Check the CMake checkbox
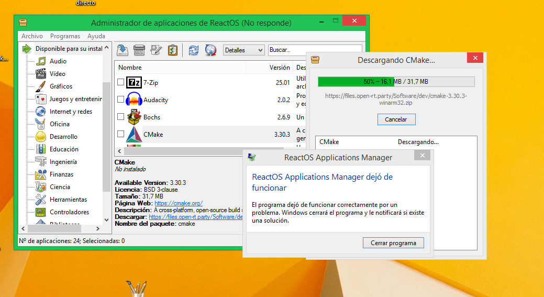This screenshot has width=544, height=297. 120,134
